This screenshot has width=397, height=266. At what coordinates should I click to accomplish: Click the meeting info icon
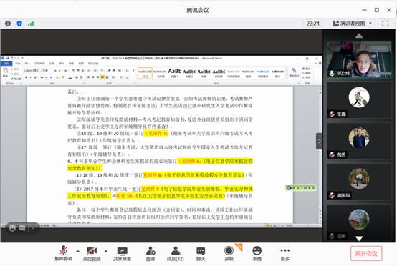click(x=8, y=24)
